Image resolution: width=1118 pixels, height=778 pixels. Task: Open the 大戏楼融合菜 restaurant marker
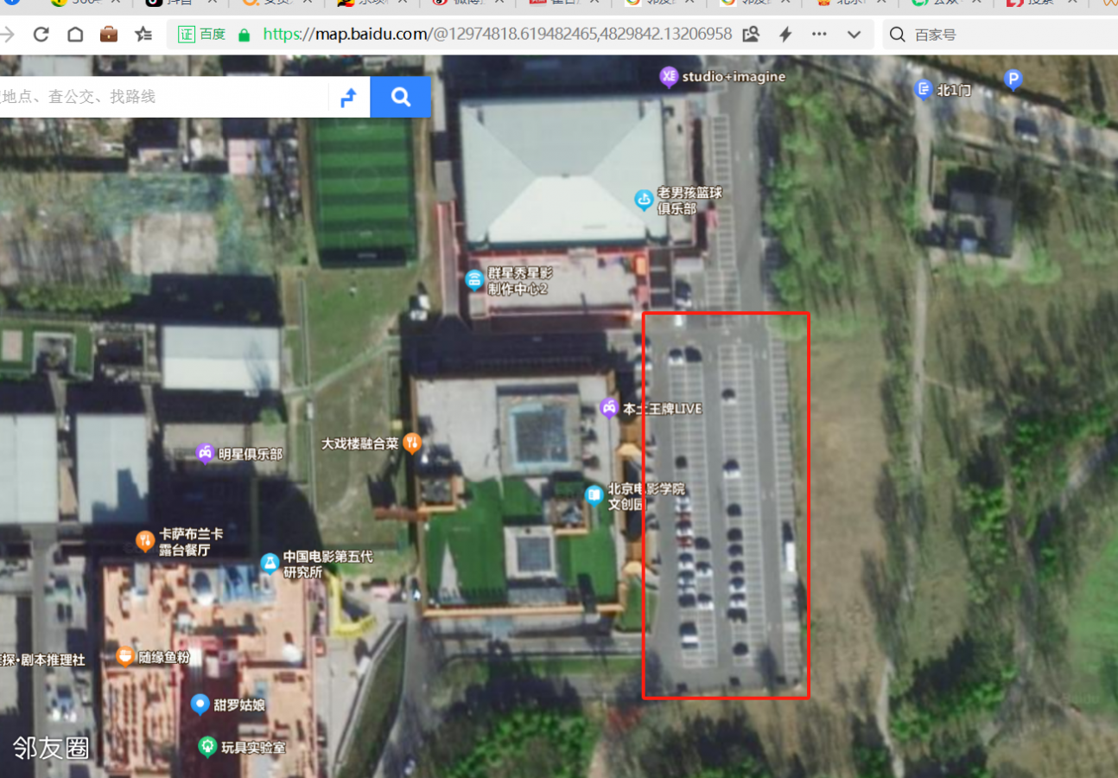tap(413, 443)
